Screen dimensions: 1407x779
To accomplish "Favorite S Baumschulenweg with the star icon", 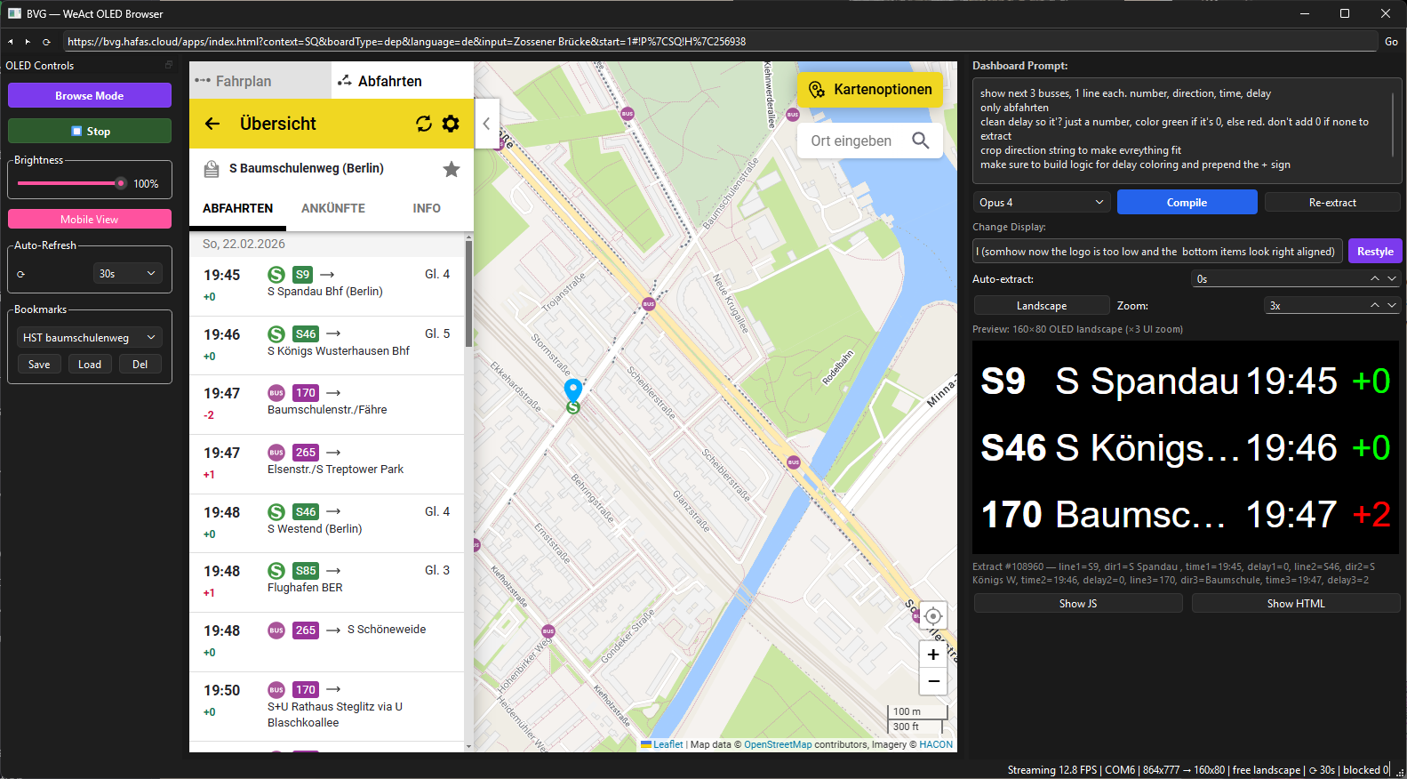I will pos(452,169).
